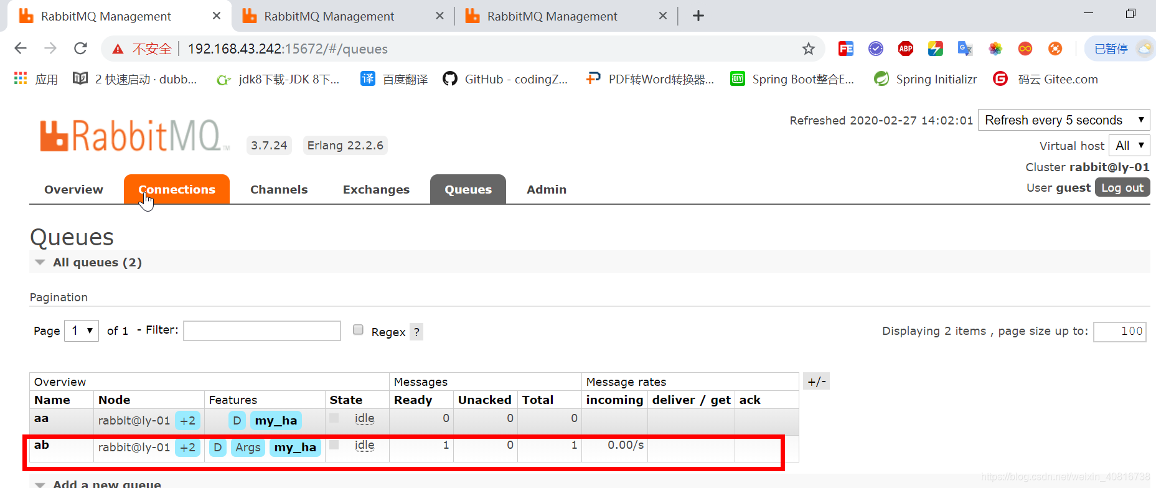Open the Refresh every 5 seconds dropdown

1064,120
